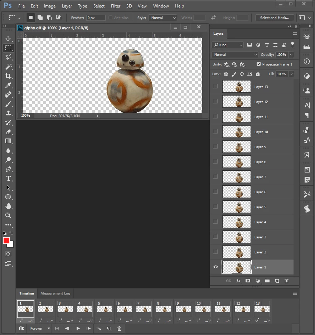Open the Layer menu
315x335 pixels.
[67, 6]
